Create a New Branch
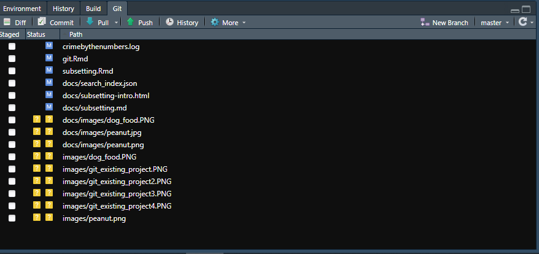Image resolution: width=539 pixels, height=254 pixels. coord(444,23)
